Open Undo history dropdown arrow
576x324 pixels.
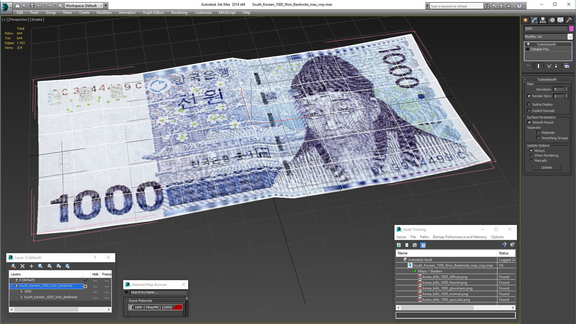click(45, 5)
